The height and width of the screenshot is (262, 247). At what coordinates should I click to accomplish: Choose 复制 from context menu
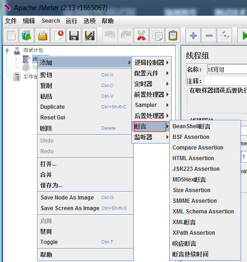coord(85,86)
